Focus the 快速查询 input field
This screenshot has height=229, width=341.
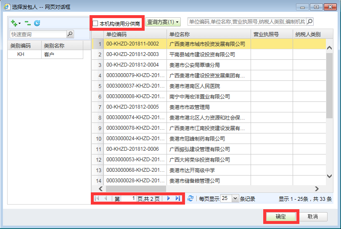[38, 34]
